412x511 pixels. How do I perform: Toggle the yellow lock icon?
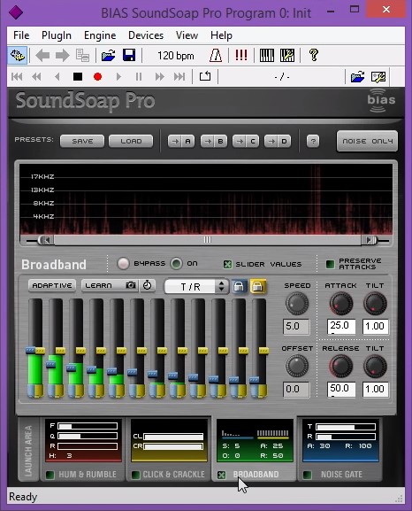point(258,286)
